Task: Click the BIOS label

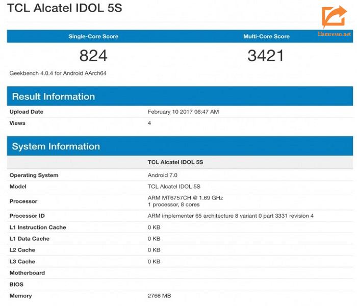Action: click(x=16, y=285)
